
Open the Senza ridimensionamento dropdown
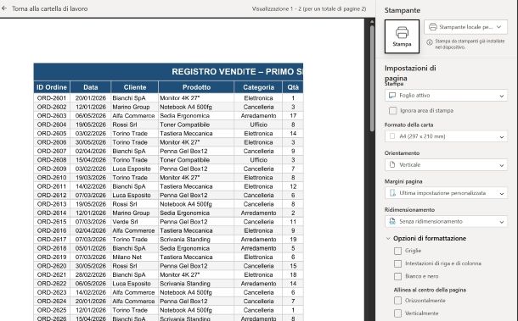click(x=446, y=221)
